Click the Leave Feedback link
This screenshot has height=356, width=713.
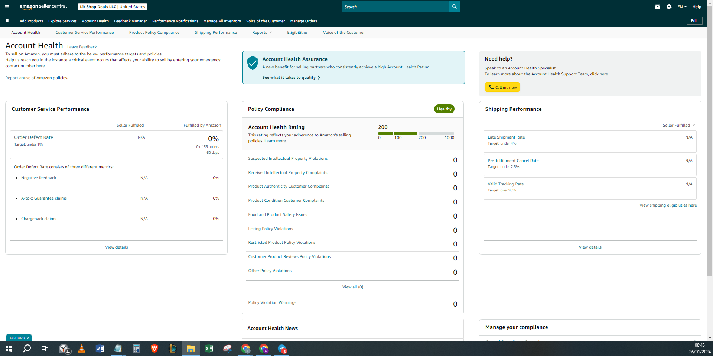(x=82, y=47)
